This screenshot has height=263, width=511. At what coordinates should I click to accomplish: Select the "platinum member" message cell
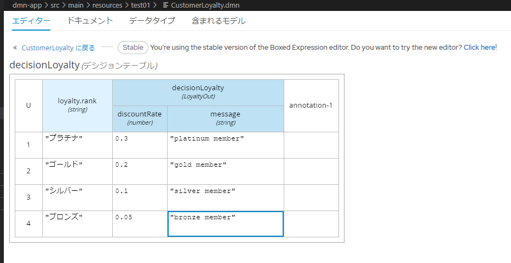pyautogui.click(x=226, y=145)
